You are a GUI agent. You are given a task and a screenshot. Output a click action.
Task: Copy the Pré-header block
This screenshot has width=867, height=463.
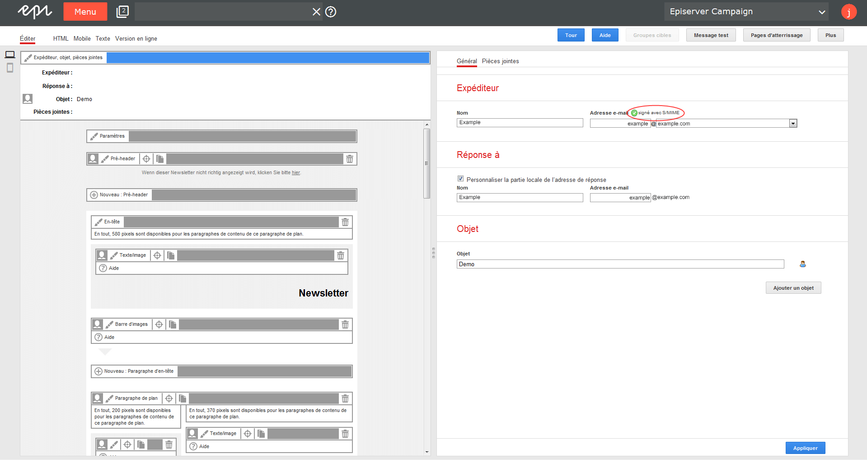pos(160,159)
